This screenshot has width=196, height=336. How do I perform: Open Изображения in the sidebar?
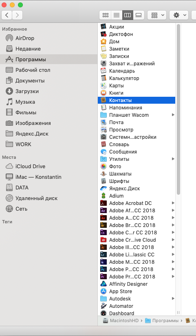coord(49,123)
